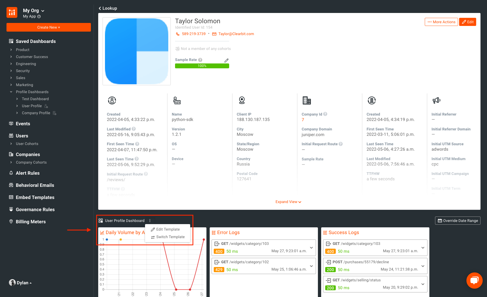Click the Companies building icon
The height and width of the screenshot is (297, 487).
click(11, 154)
